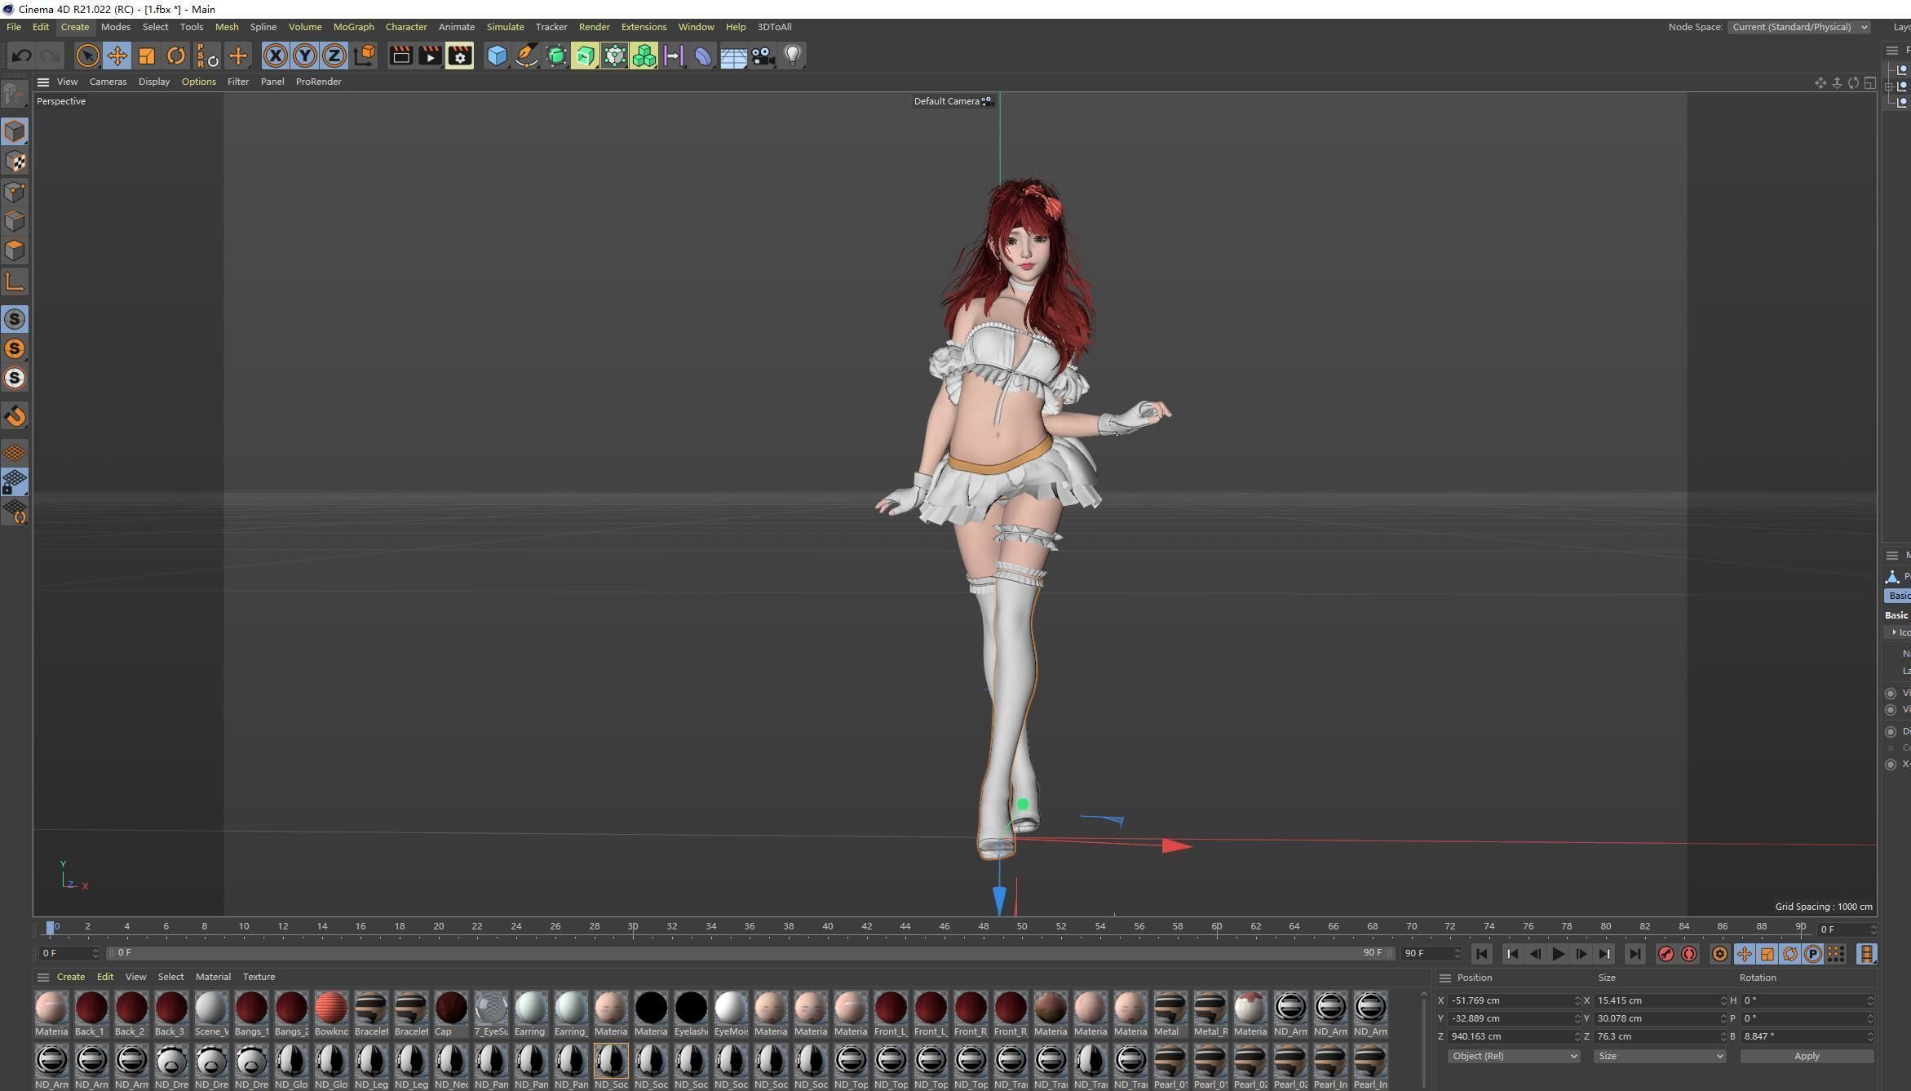Toggle Locked Workplane icon
The height and width of the screenshot is (1091, 1911).
pyautogui.click(x=15, y=481)
